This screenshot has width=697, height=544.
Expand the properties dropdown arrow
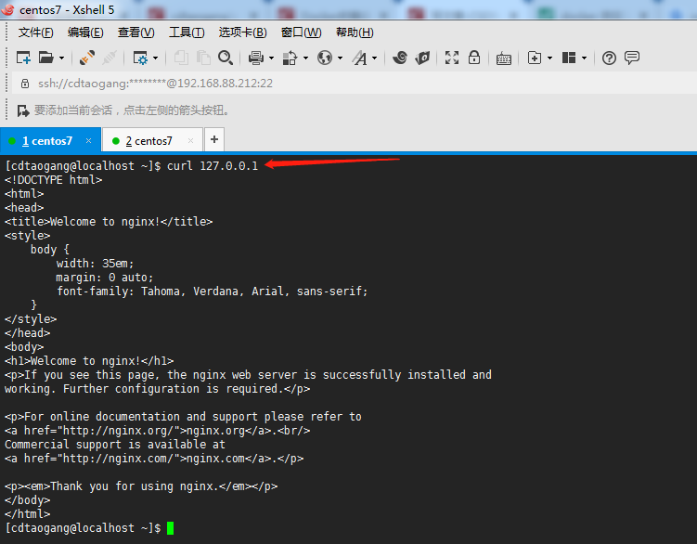coord(155,58)
